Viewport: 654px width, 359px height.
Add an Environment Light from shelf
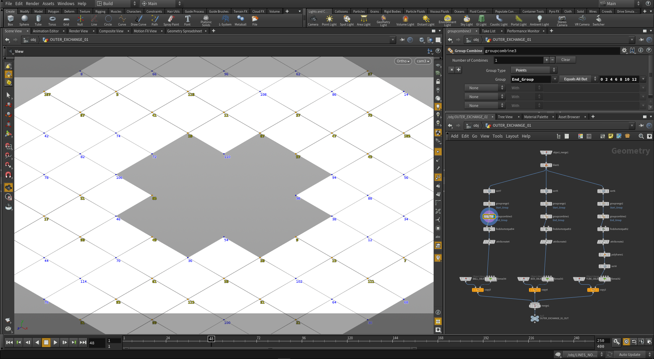pyautogui.click(x=448, y=20)
